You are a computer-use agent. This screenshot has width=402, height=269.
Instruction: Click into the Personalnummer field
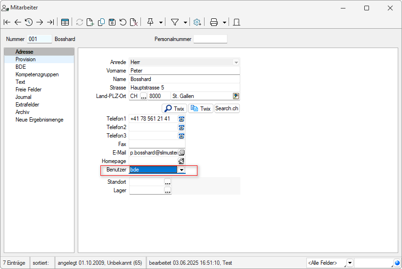(x=210, y=39)
